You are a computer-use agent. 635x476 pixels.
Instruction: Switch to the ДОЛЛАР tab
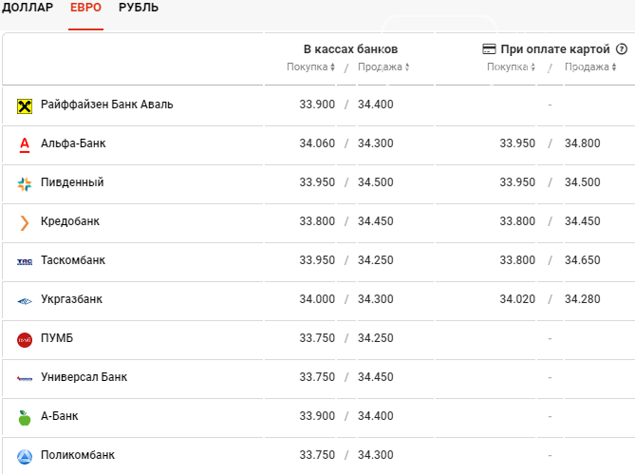pos(28,8)
